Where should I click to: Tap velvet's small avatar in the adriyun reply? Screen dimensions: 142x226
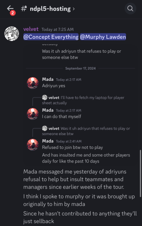(44, 128)
